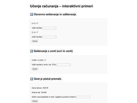The width and height of the screenshot is (137, 103).
Task: Click the number 2 emoji icon
Action: (31, 51)
